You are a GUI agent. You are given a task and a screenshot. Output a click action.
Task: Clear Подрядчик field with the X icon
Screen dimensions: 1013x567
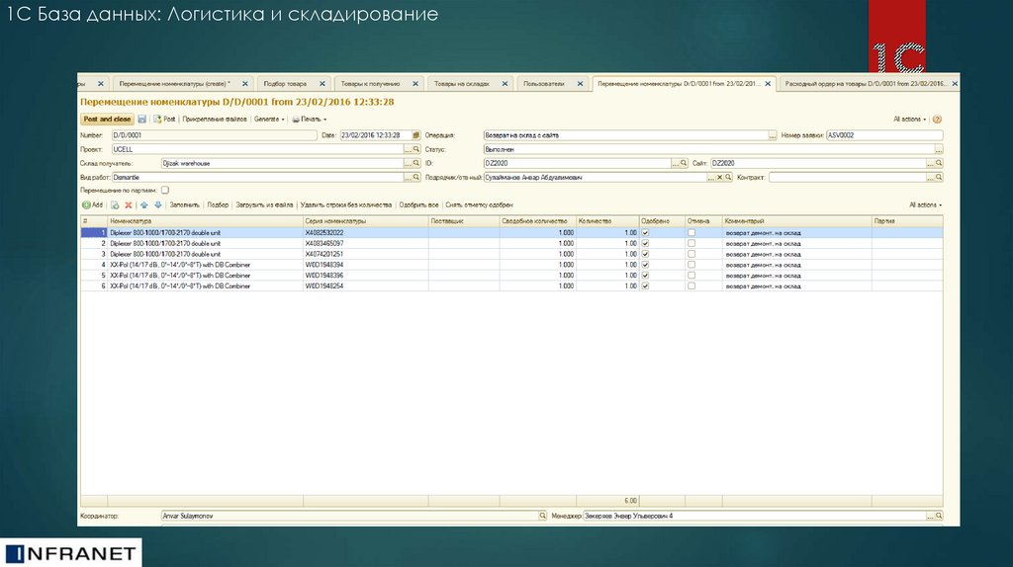coord(717,178)
